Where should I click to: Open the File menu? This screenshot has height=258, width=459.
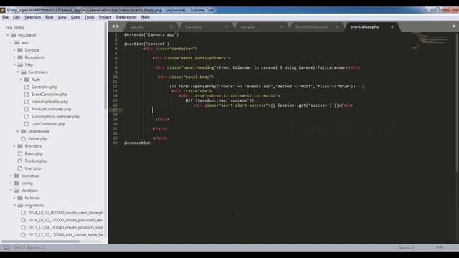point(5,17)
